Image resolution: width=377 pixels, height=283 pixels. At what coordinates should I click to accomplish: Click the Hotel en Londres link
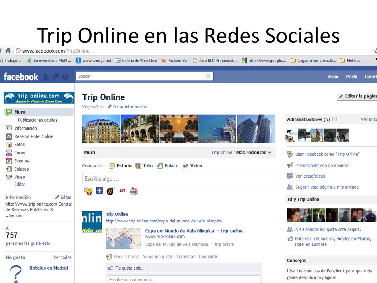[311, 244]
